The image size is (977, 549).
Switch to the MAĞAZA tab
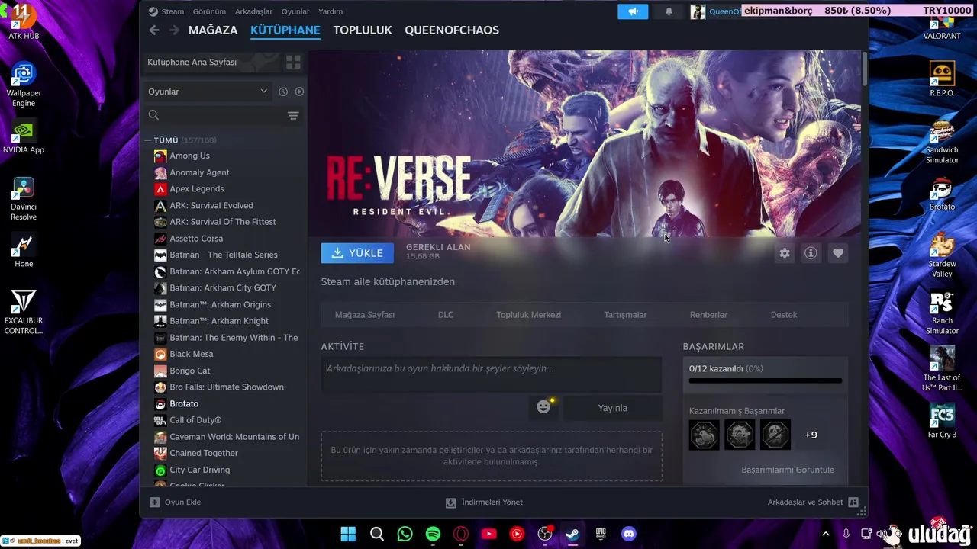[x=213, y=30]
